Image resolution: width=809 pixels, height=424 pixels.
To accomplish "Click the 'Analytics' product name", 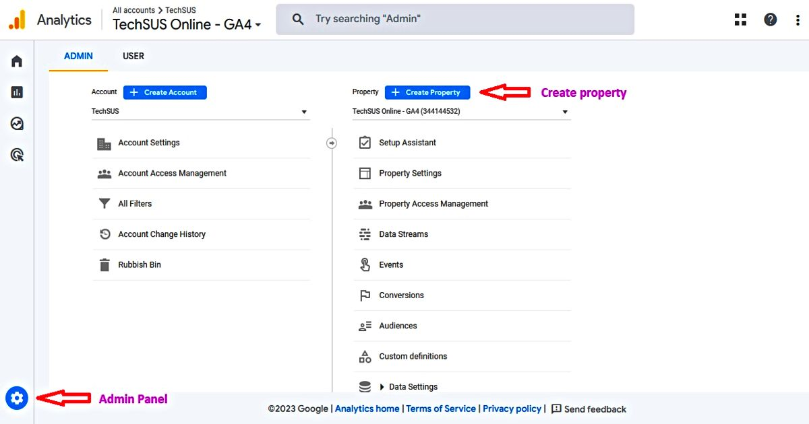I will point(64,20).
